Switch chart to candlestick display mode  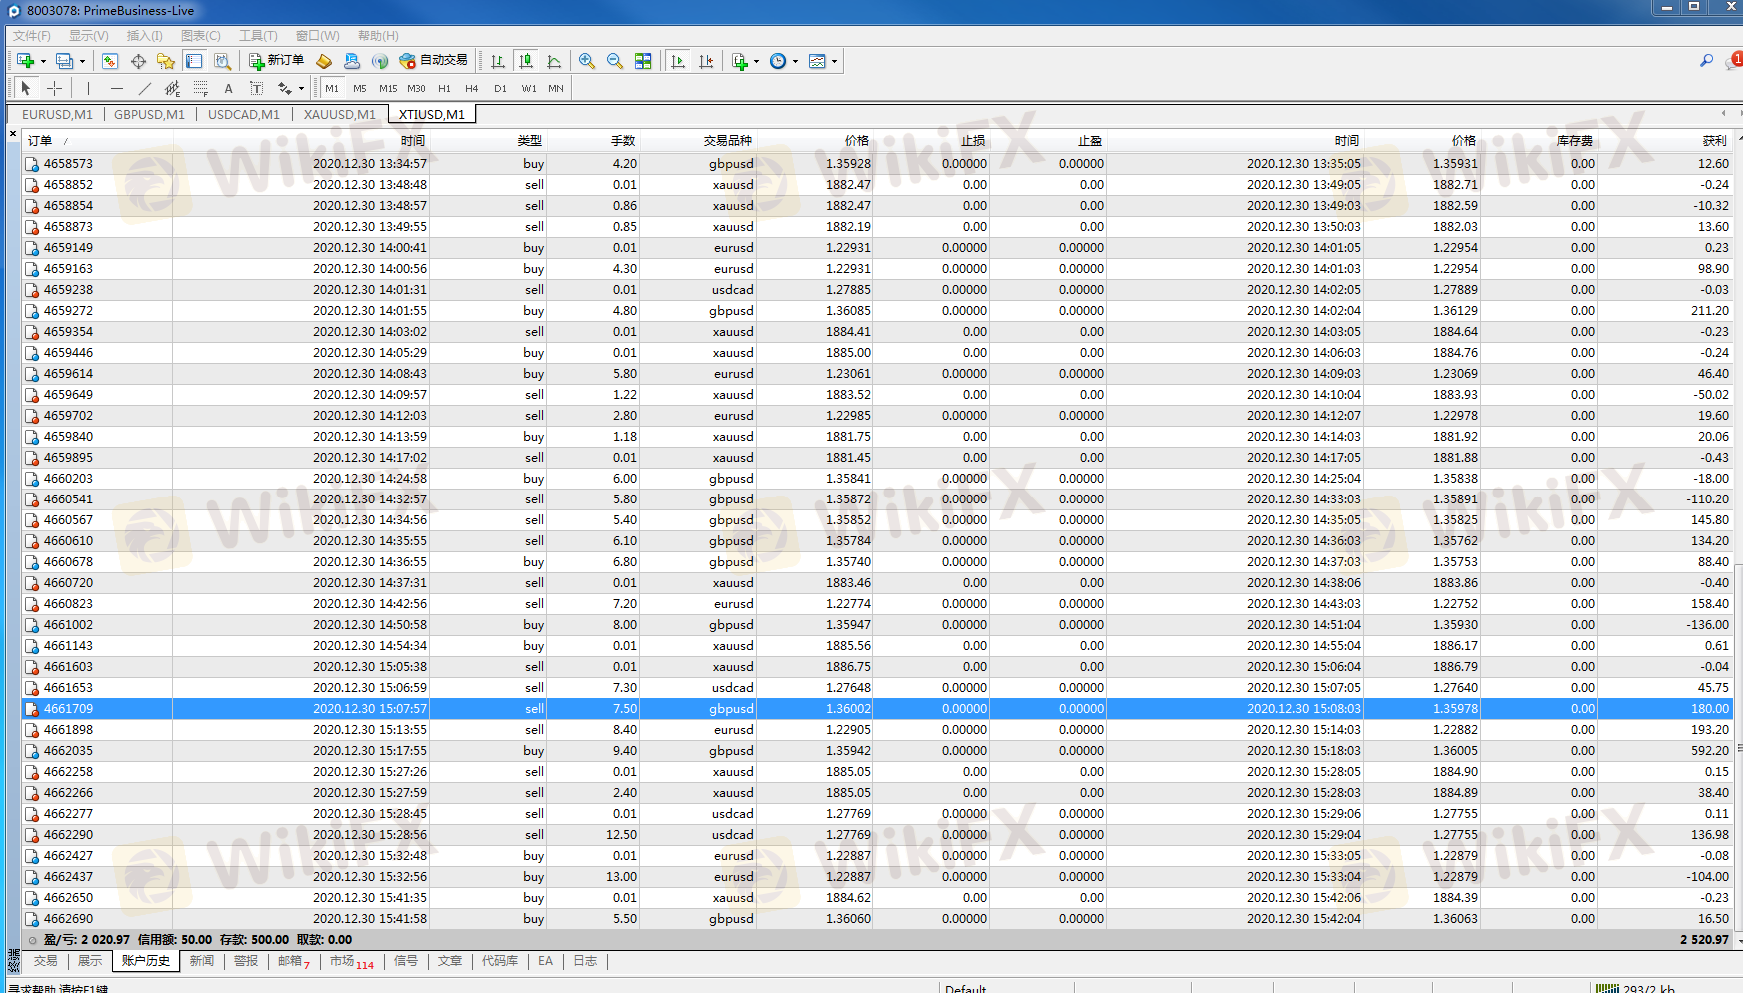[x=526, y=61]
